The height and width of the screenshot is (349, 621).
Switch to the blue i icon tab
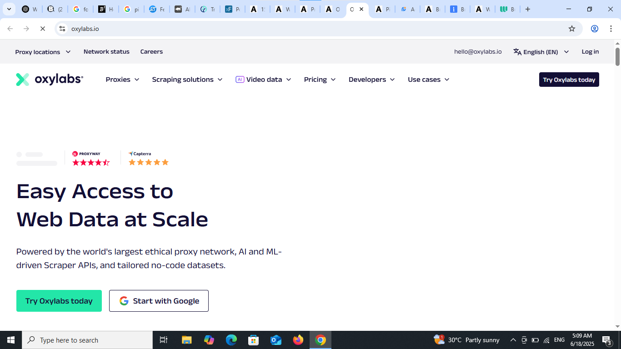click(x=457, y=9)
